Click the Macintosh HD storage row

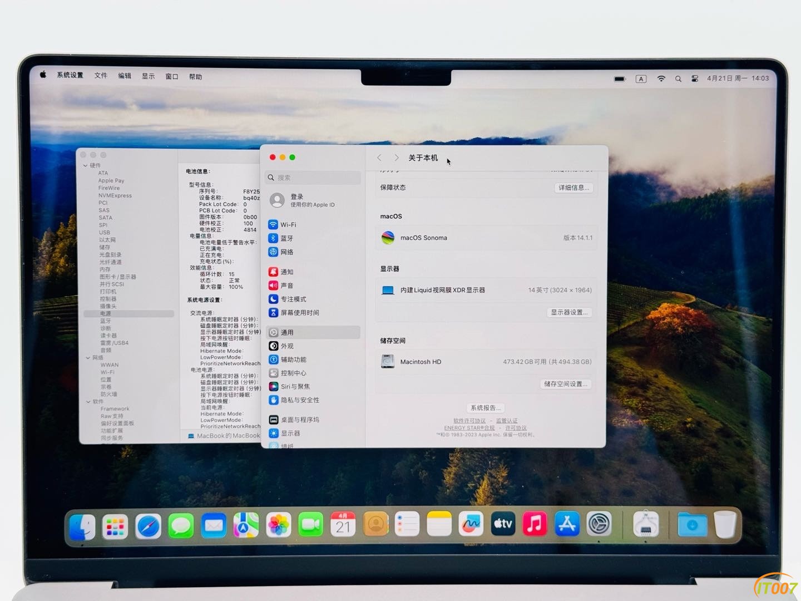(486, 362)
